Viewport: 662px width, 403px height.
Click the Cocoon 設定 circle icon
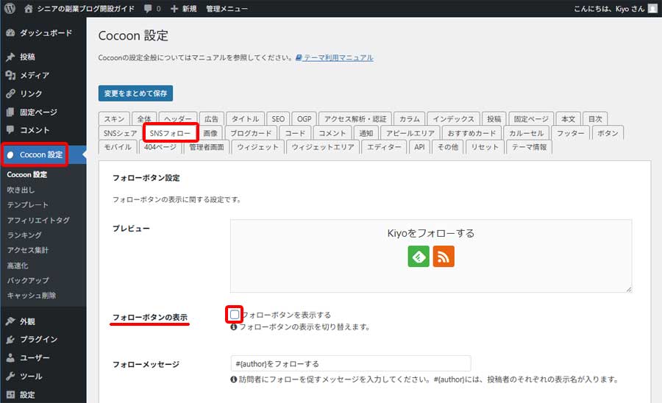[x=10, y=155]
